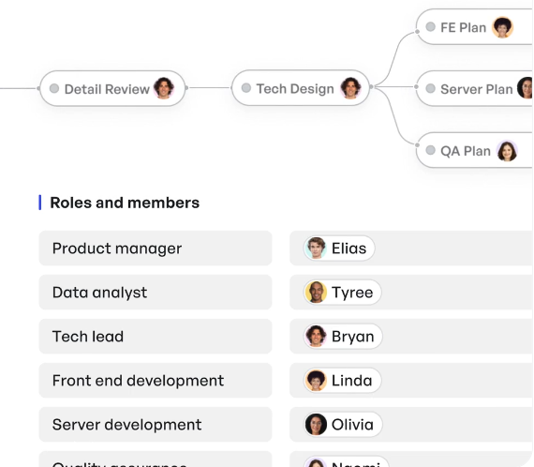Screen dimensions: 534x467
Task: Click Tyree's profile photo
Action: pos(316,293)
